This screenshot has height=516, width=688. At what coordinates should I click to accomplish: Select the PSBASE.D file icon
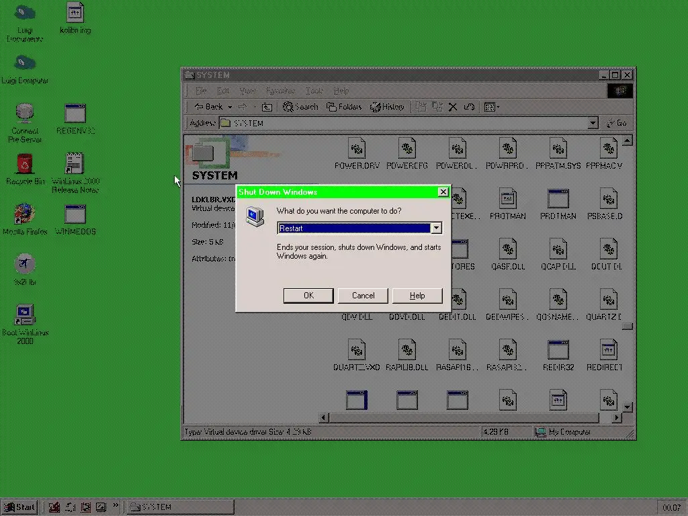click(608, 204)
